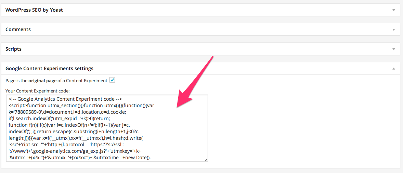Expand the Comments panel toggle arrow
This screenshot has width=403, height=173.
coord(394,30)
